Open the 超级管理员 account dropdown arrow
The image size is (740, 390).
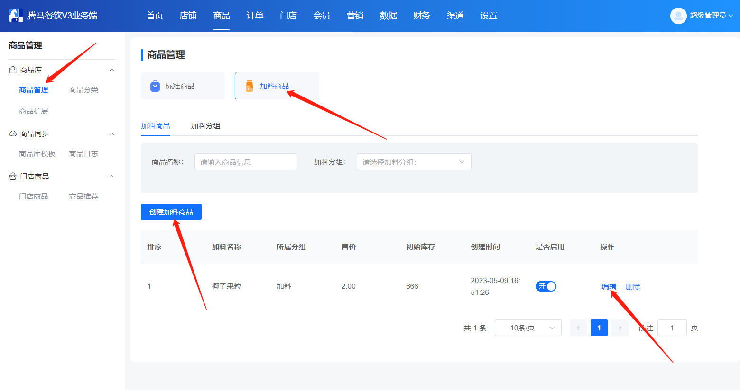(x=731, y=16)
